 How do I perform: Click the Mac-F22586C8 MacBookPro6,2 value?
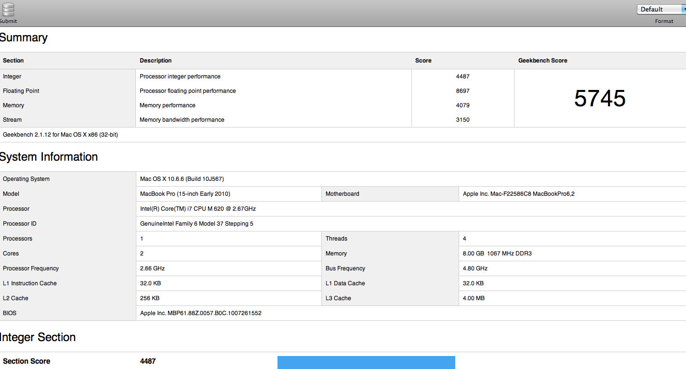coord(519,194)
